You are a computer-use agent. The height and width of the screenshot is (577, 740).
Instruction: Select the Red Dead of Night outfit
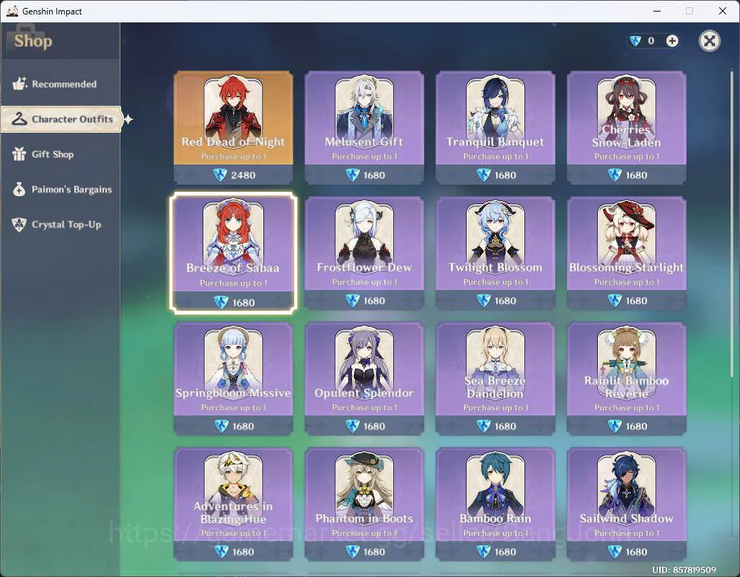coord(233,127)
